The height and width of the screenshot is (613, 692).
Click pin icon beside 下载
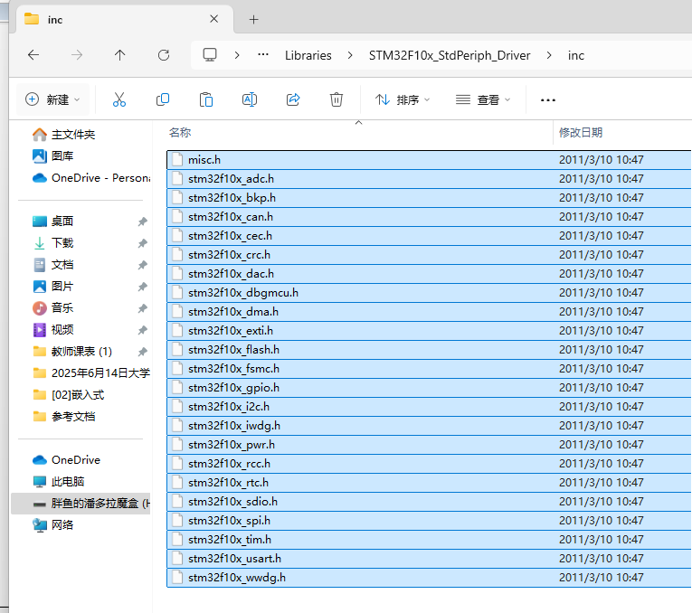(142, 243)
